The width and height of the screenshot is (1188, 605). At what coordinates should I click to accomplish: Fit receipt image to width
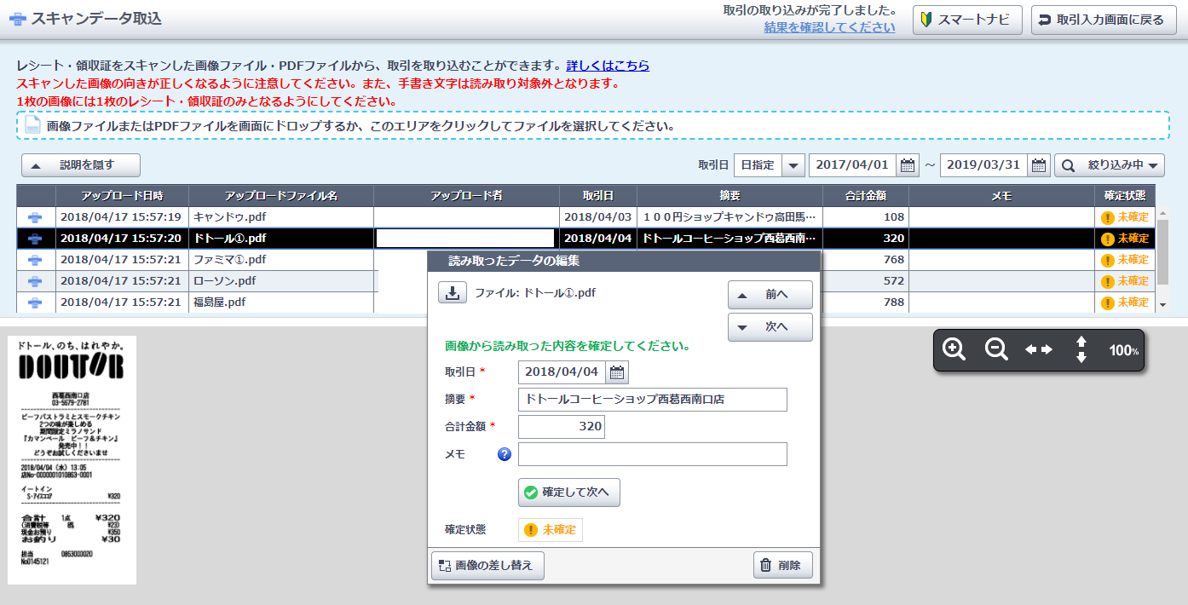click(x=1039, y=349)
